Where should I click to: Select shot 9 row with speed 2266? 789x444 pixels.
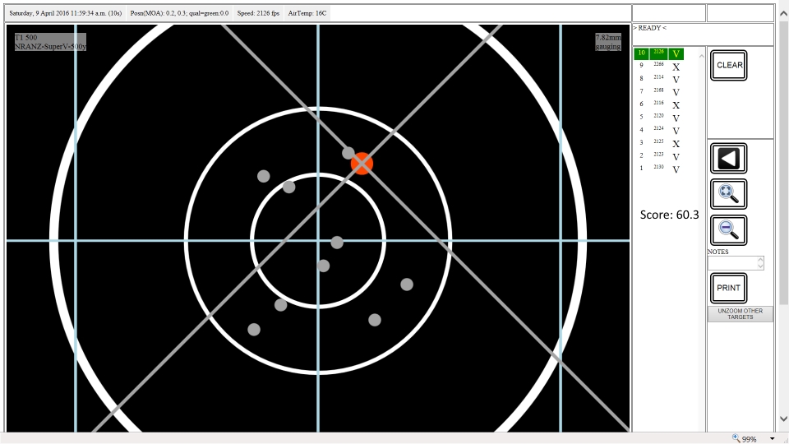(658, 66)
